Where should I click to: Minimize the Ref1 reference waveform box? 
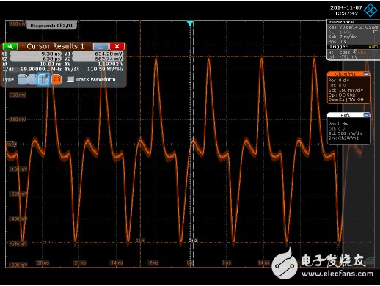(367, 115)
